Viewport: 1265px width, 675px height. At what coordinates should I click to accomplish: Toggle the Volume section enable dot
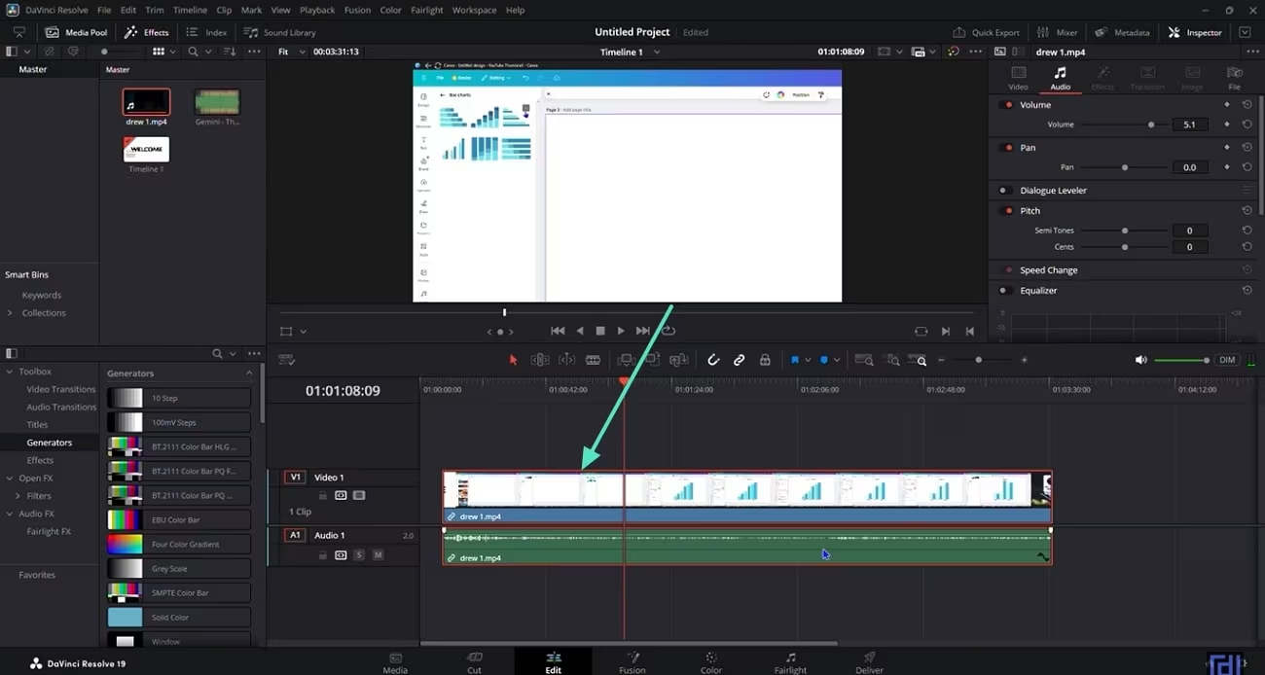(1007, 104)
